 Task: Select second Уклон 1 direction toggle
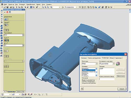(x=8, y=40)
